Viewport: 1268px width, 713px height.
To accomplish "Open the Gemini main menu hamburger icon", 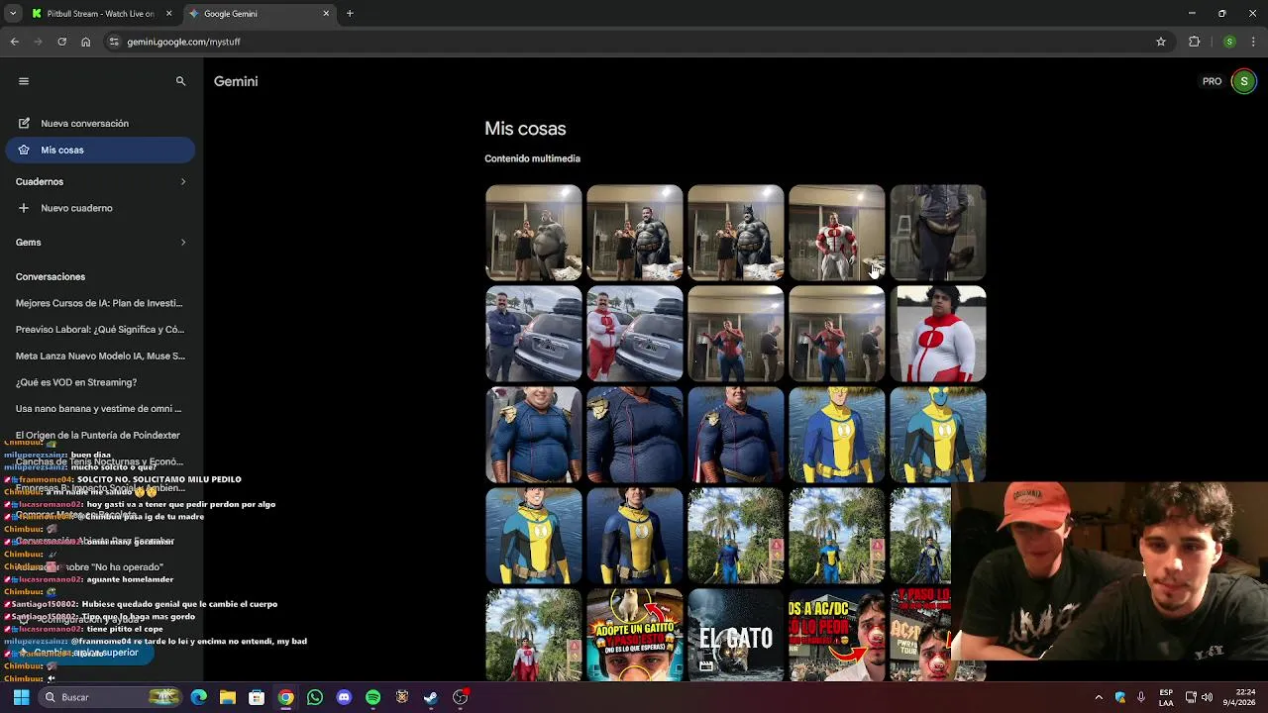I will pyautogui.click(x=24, y=81).
